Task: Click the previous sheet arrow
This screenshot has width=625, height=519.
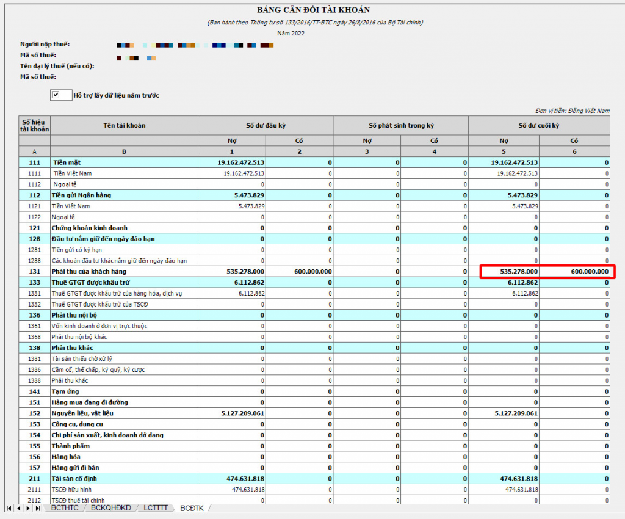Action: (19, 508)
